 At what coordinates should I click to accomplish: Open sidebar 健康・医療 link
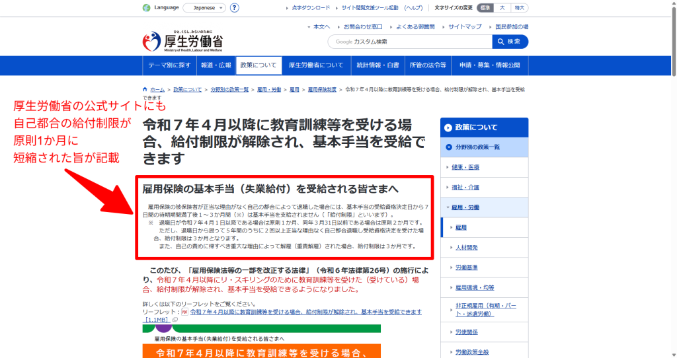465,167
